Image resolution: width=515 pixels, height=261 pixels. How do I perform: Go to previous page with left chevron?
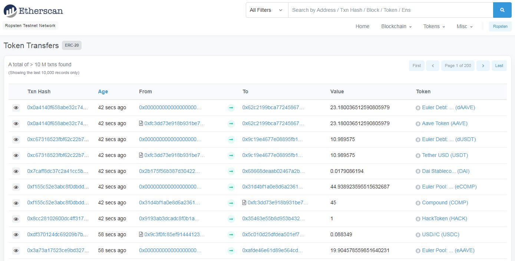(x=432, y=66)
